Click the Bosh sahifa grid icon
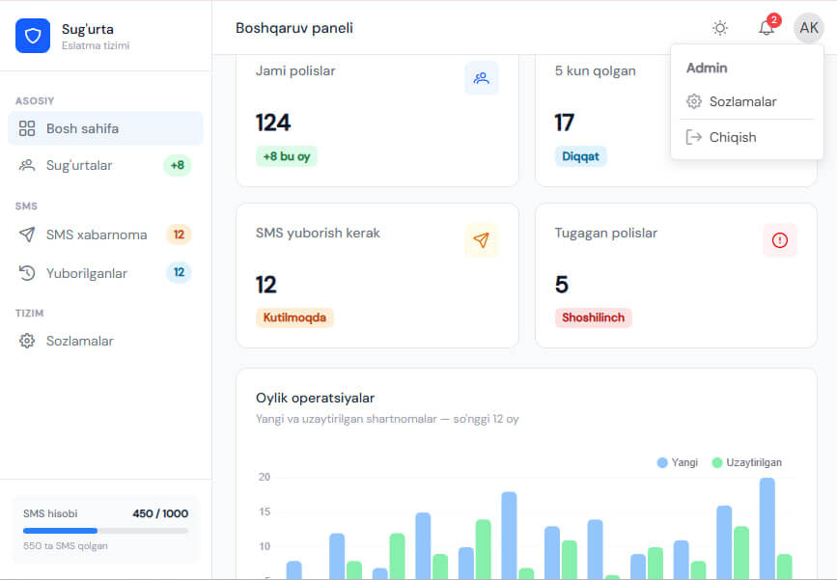The height and width of the screenshot is (580, 837). (x=27, y=128)
